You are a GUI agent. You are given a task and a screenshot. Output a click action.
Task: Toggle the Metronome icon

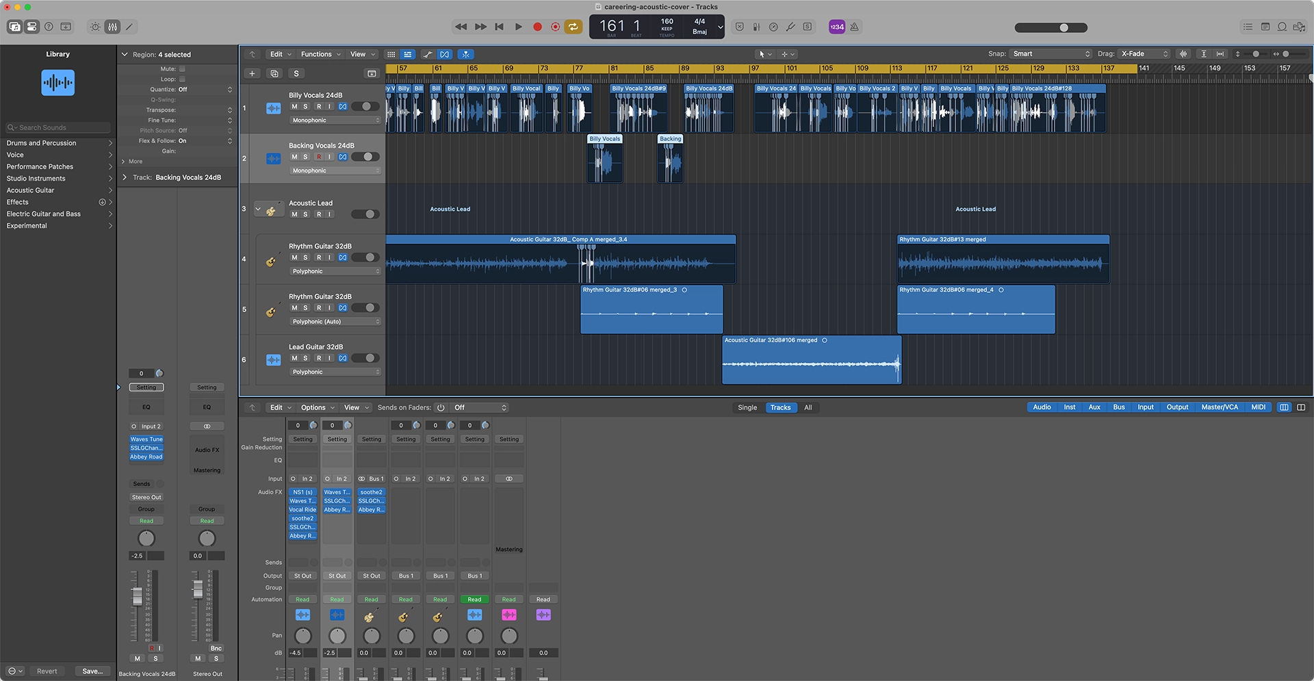(x=855, y=27)
